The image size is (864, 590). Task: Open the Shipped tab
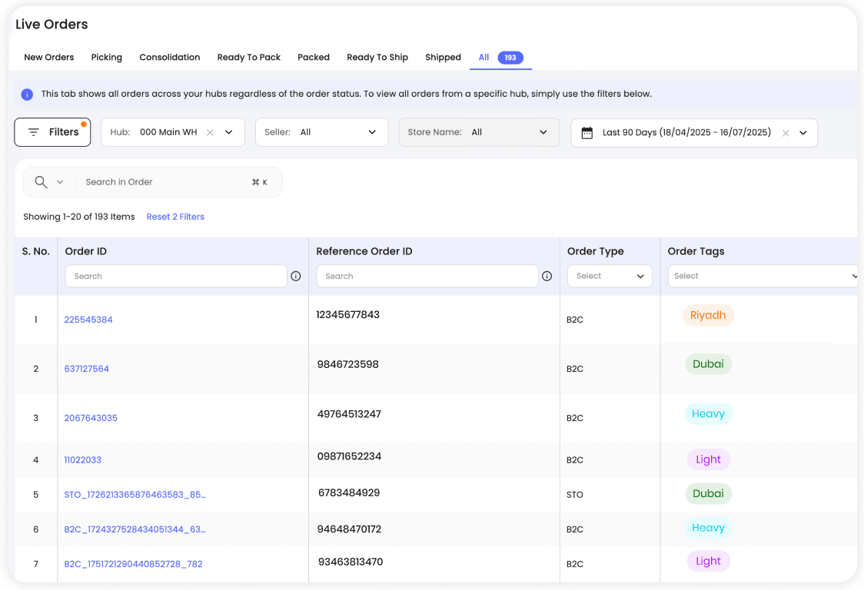(x=443, y=58)
